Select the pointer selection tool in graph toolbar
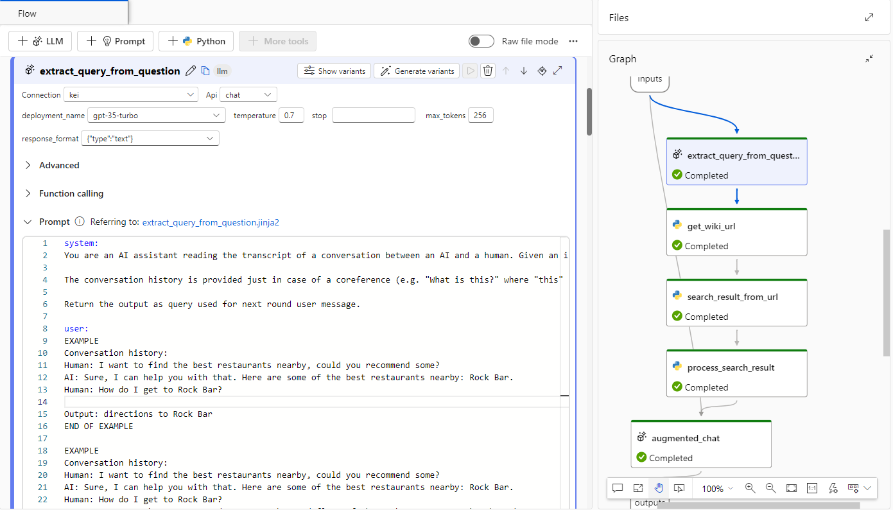This screenshot has width=893, height=510. tap(679, 488)
